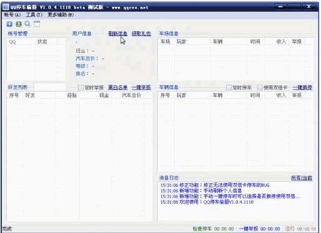The image size is (321, 233).
Task: Click the green download arrow toolbar icon
Action: (x=19, y=24)
